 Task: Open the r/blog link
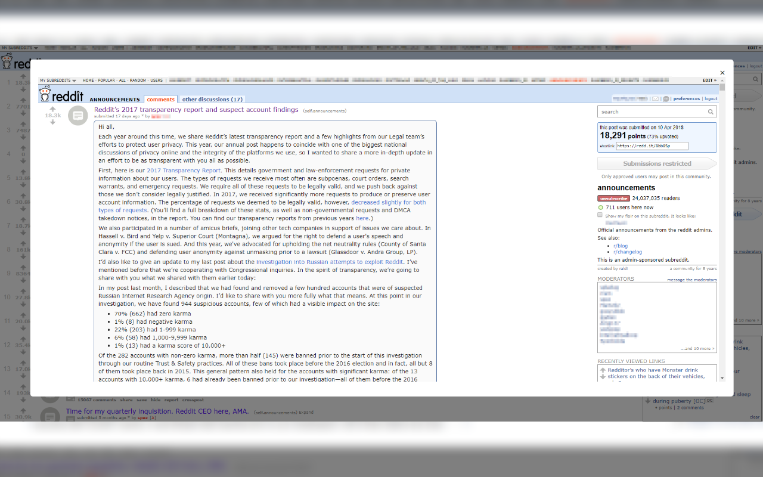621,246
